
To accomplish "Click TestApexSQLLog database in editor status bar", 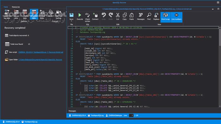I will point(96,116).
